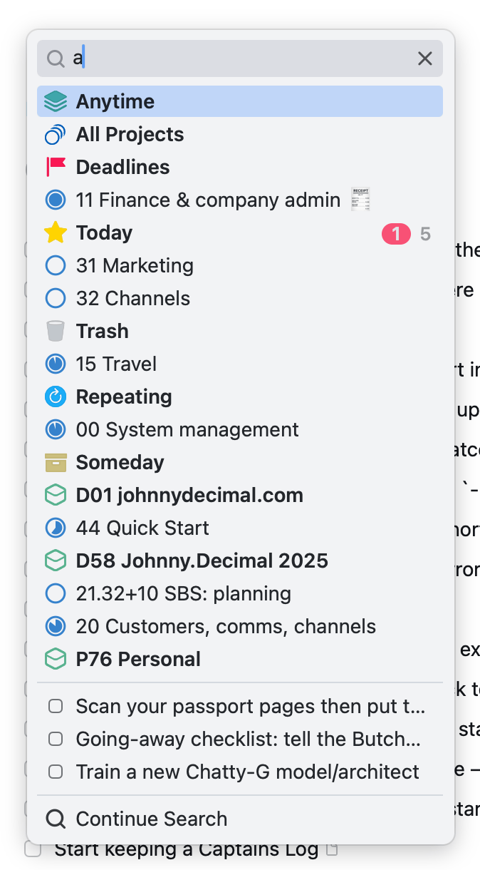Mark Train a new Chatty-G model complete
The height and width of the screenshot is (870, 480).
(x=55, y=772)
